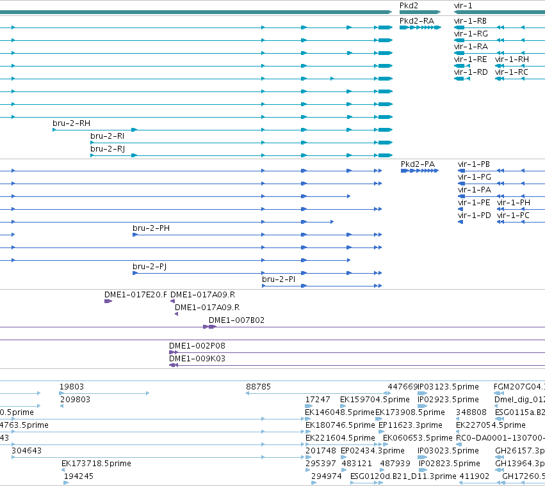Select the vir-1-RC transcript label
This screenshot has height=486, width=545.
click(511, 72)
